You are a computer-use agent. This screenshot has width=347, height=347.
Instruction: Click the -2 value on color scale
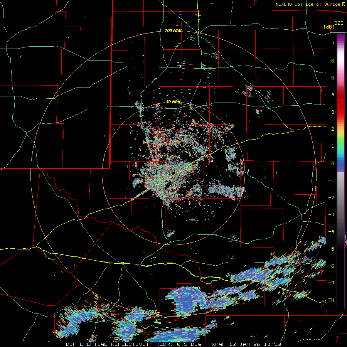coord(331,198)
